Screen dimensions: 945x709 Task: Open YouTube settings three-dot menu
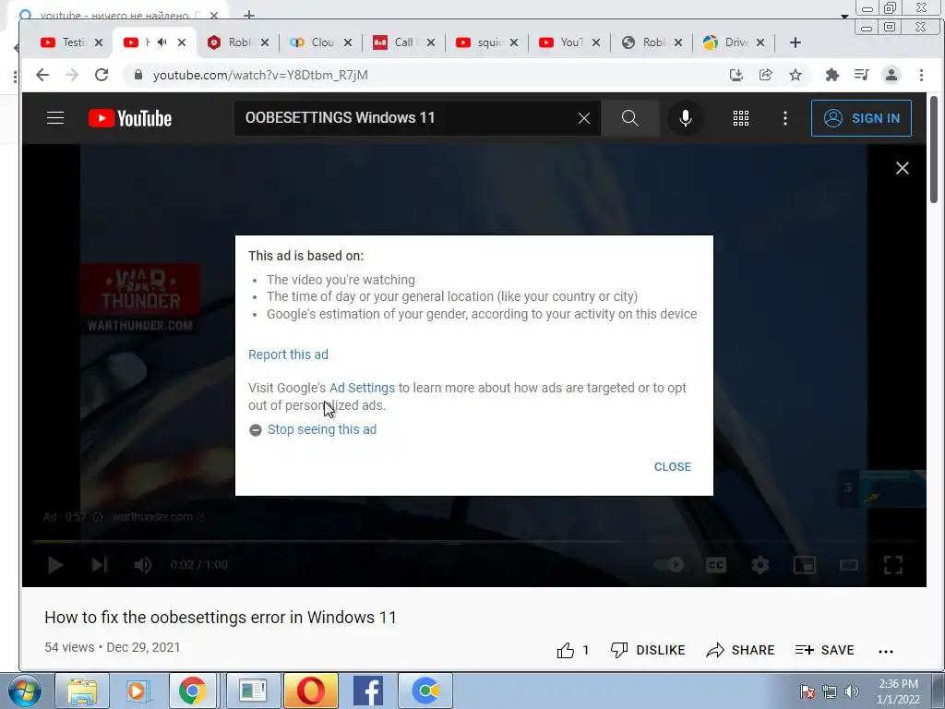tap(784, 118)
